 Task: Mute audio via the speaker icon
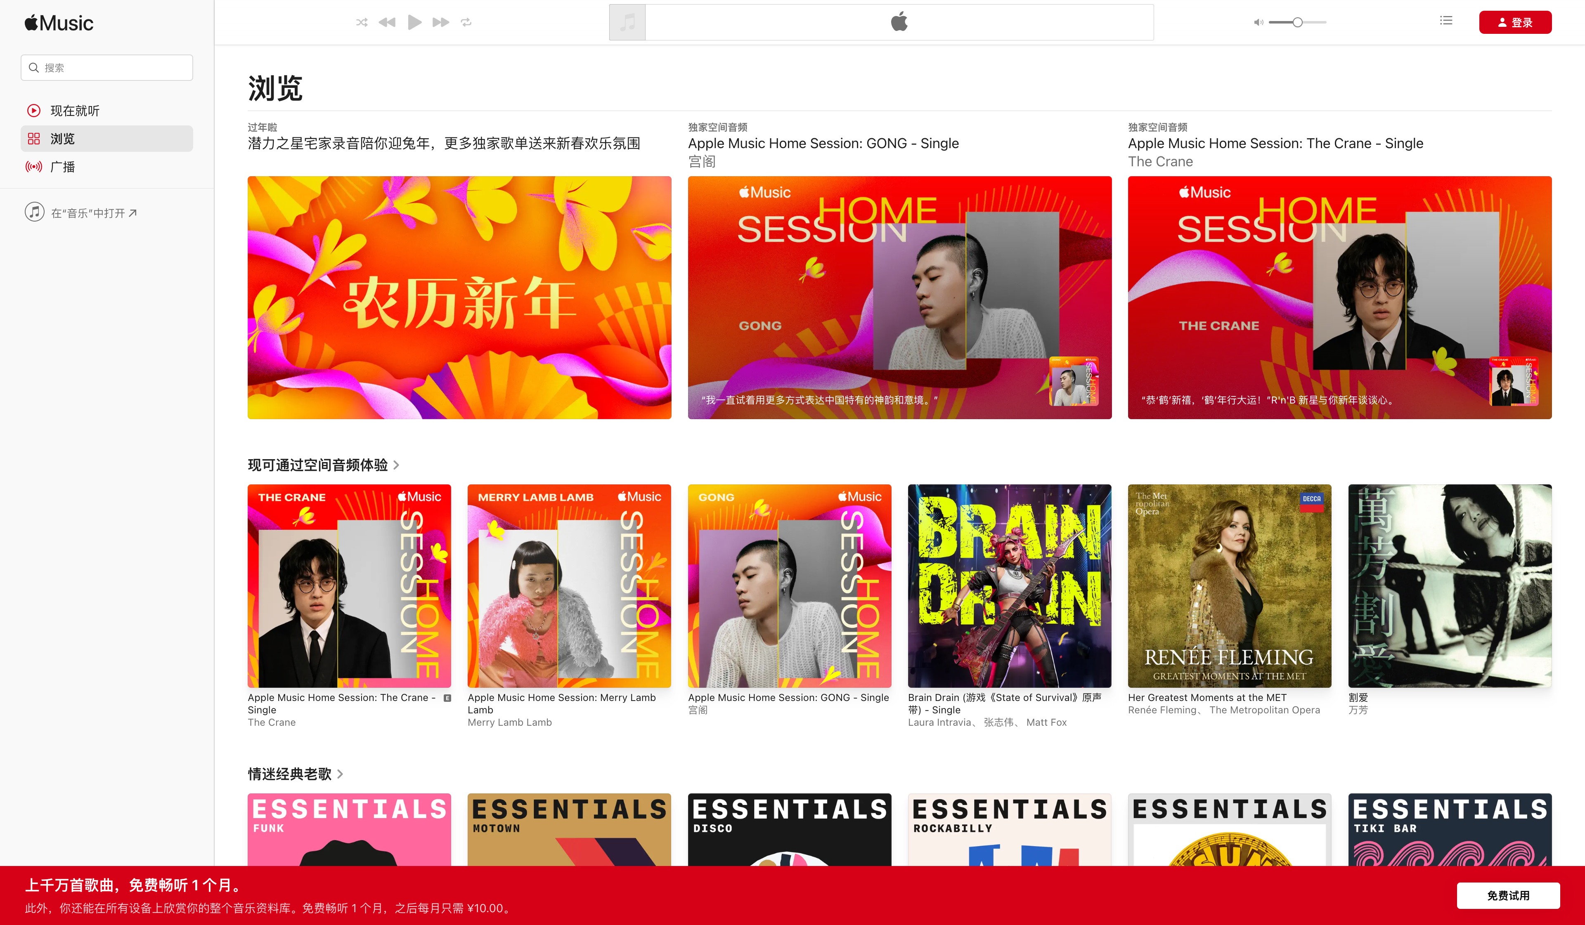tap(1258, 23)
